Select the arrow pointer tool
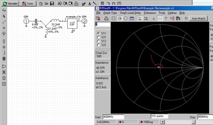Screen dimensions: 213x125 (4, 16)
